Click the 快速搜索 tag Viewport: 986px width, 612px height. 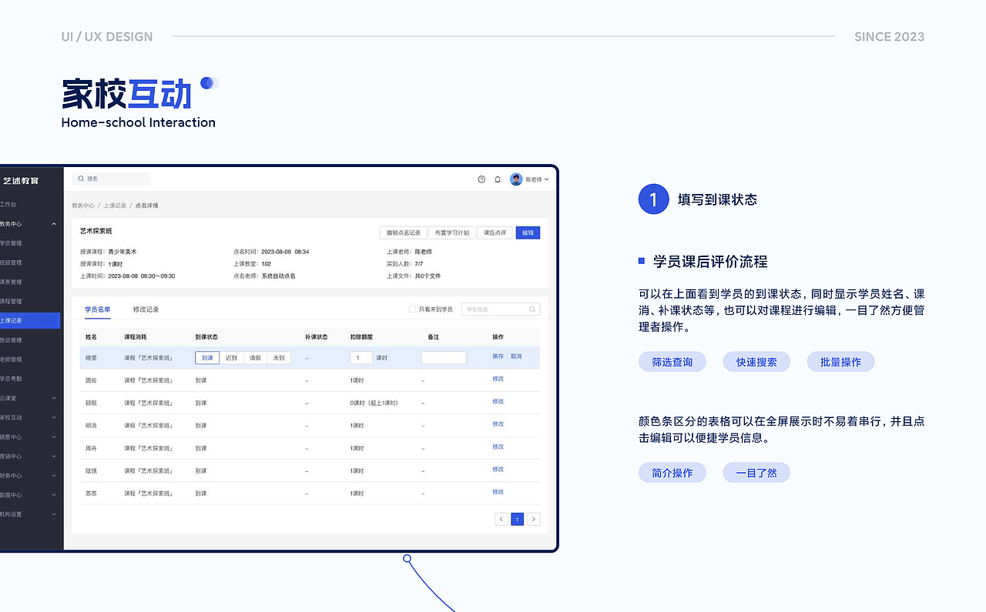click(756, 362)
